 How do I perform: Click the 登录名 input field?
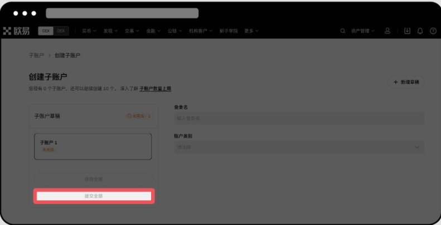click(299, 118)
